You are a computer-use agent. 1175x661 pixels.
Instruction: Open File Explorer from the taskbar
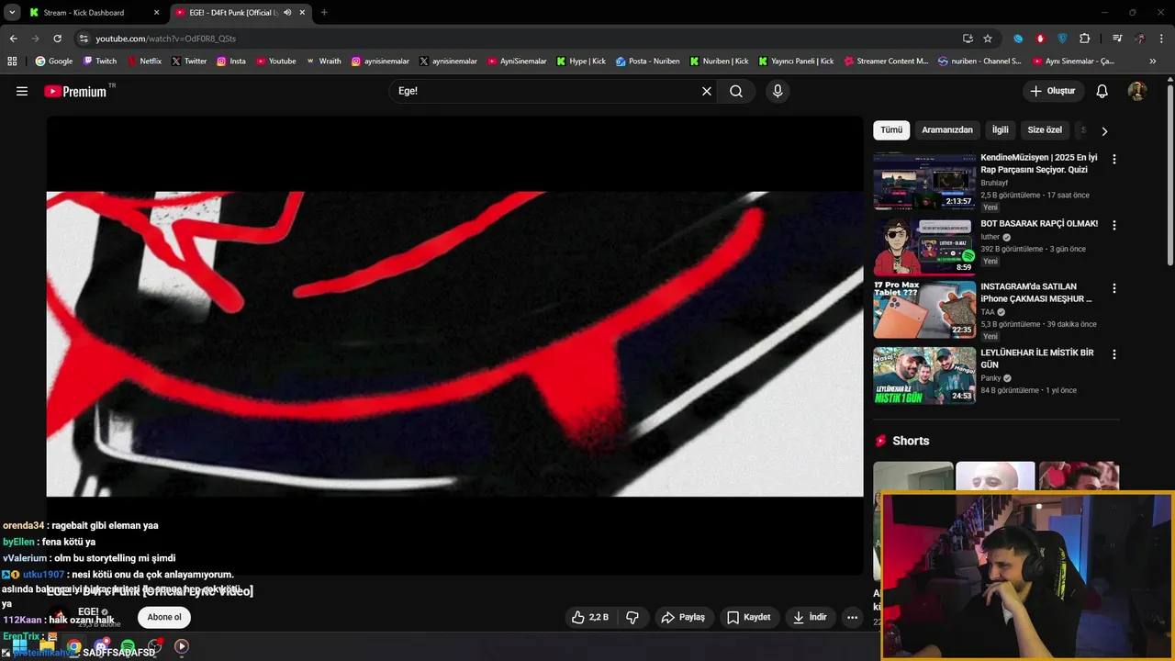pos(47,646)
